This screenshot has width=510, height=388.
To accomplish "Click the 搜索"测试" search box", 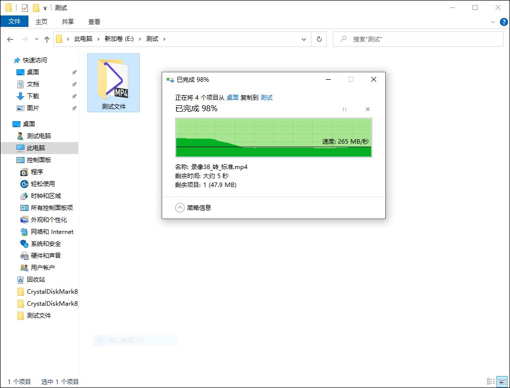I will (x=418, y=39).
